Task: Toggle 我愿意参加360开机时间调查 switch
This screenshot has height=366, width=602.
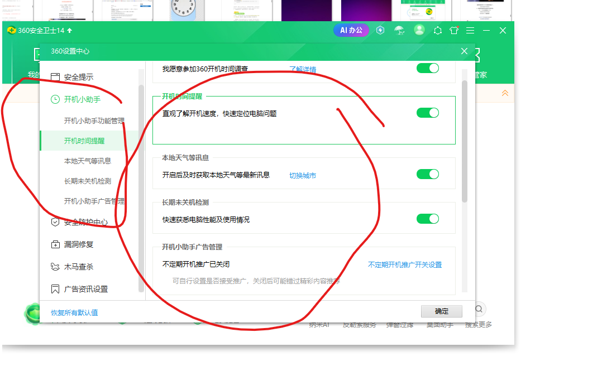Action: pos(428,68)
